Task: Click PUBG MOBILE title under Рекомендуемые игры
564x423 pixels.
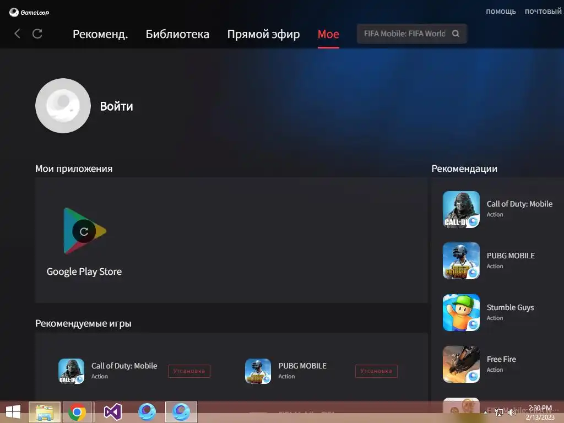Action: [302, 366]
